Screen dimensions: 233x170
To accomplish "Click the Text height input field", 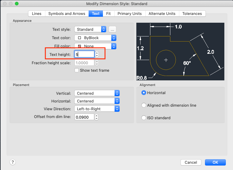I will click(x=84, y=54).
